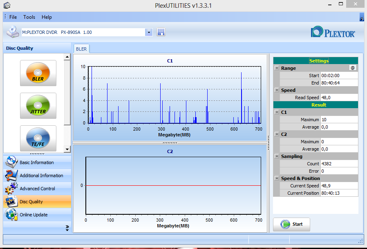Click the test list scrollbar thumb

67,93
